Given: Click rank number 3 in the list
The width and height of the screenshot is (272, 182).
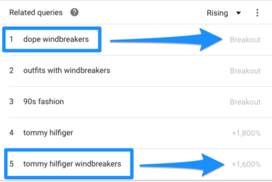Looking at the screenshot, I should 11,101.
